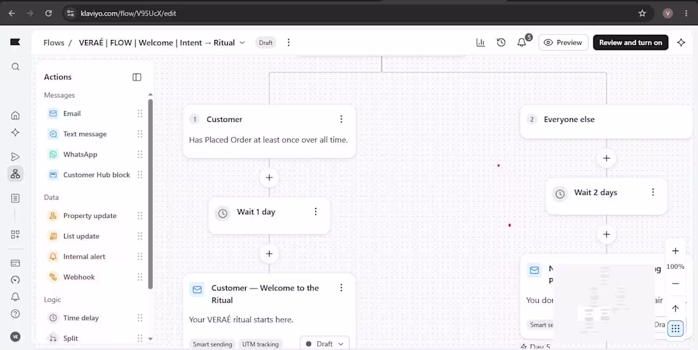Click the Draft status badge in header
Screen dimensions: 698x350
tap(266, 42)
